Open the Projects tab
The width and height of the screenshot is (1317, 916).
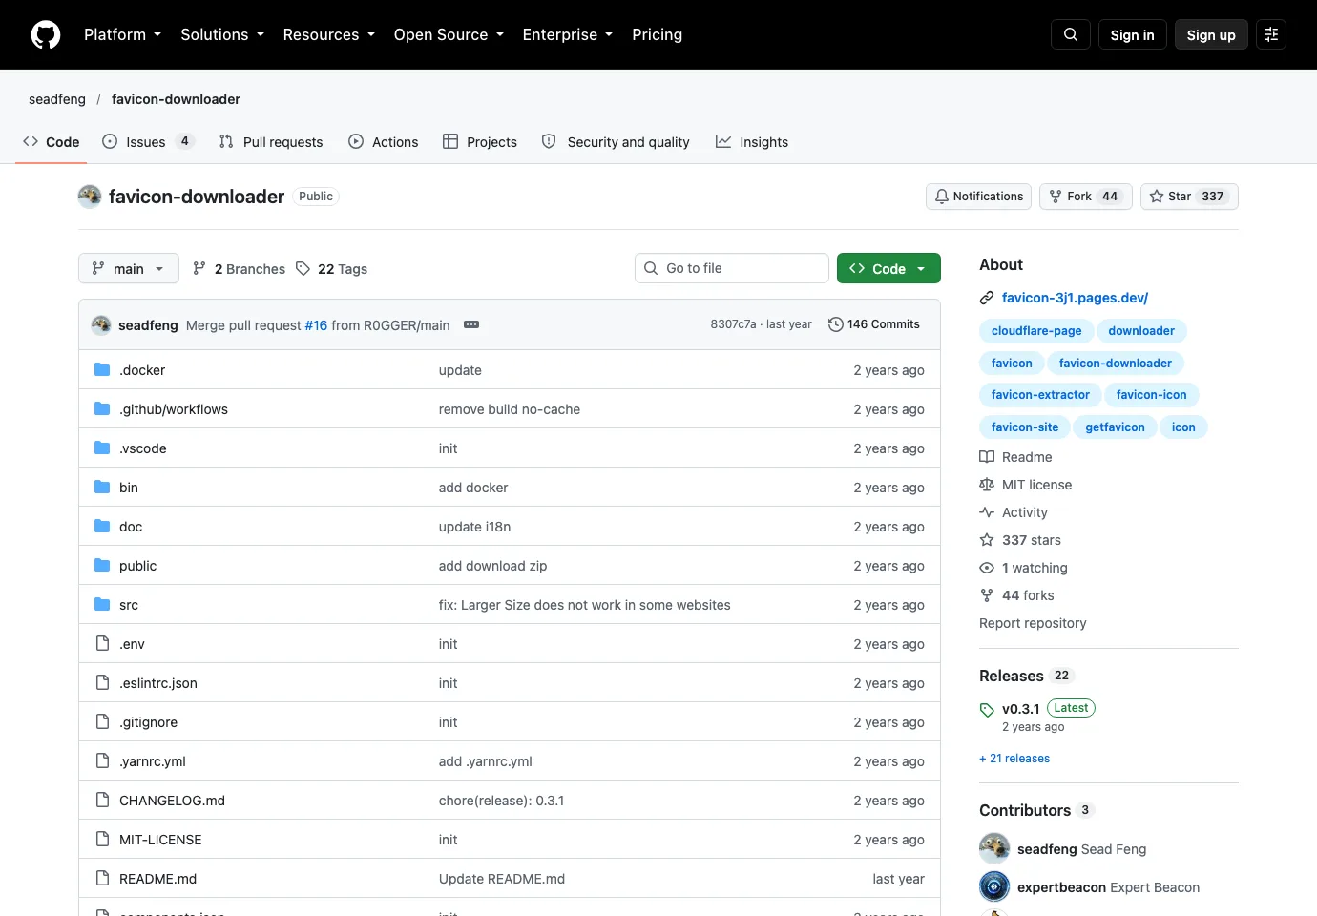(480, 142)
